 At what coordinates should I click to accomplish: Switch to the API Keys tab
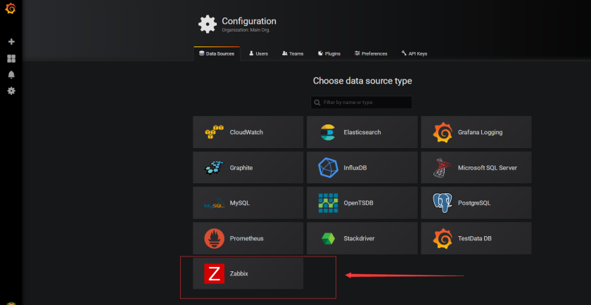pyautogui.click(x=414, y=53)
